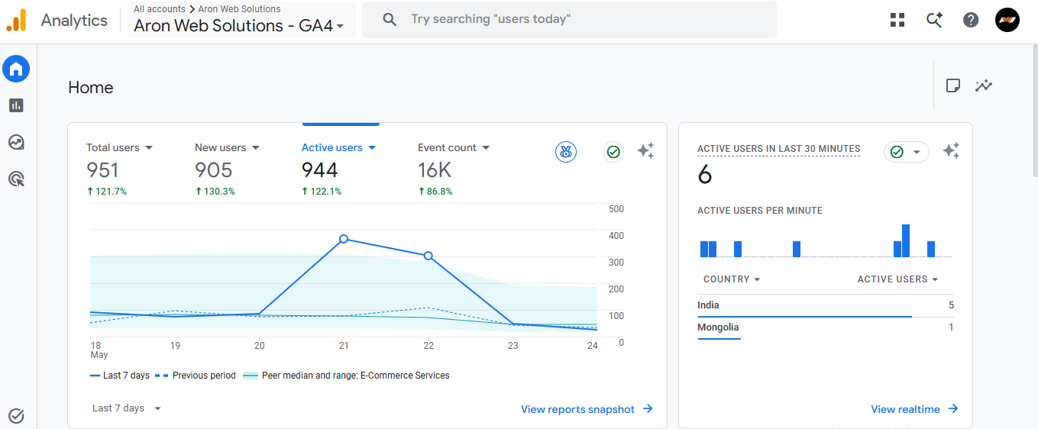Open the ACTIVE USERS metric dropdown in realtime table
Screen dimensions: 1038x429
(x=897, y=279)
